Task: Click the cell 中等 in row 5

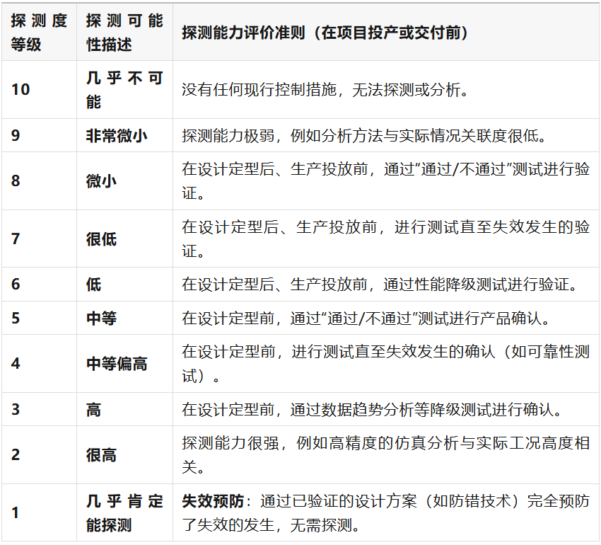Action: [124, 319]
